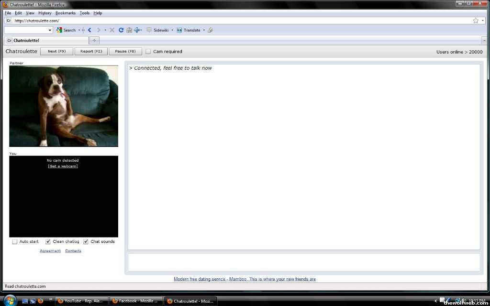Viewport: 490px width, 306px height.
Task: Open a new tab with plus button
Action: coord(94,41)
